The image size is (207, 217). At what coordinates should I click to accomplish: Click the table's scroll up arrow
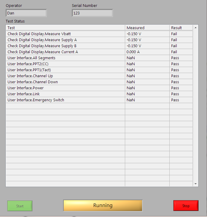[196, 28]
